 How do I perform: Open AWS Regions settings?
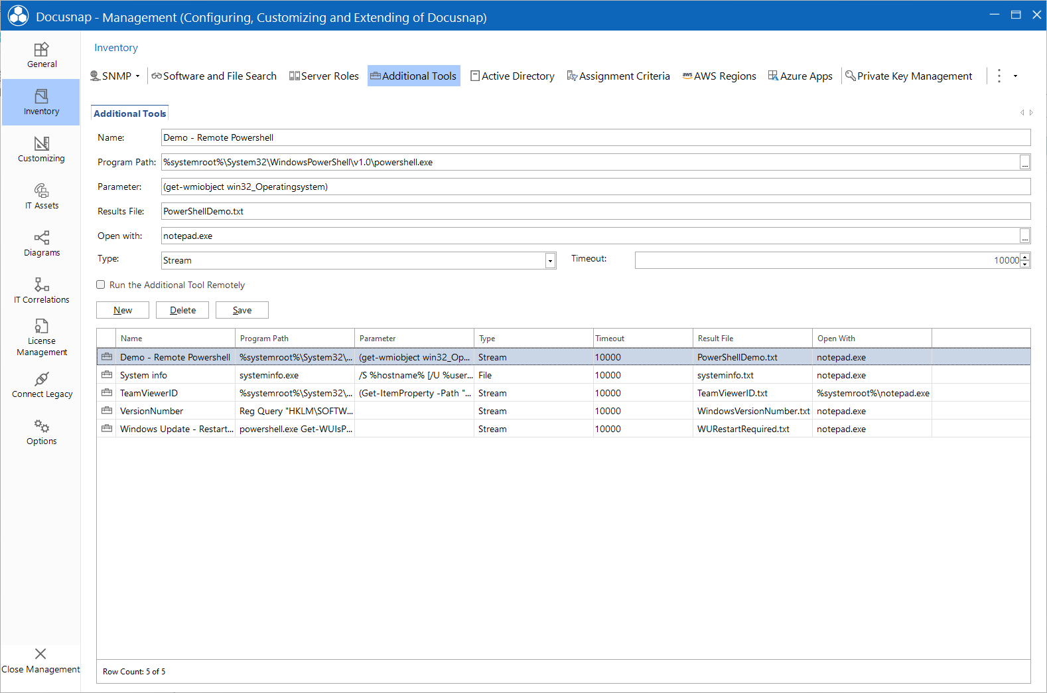pos(719,76)
